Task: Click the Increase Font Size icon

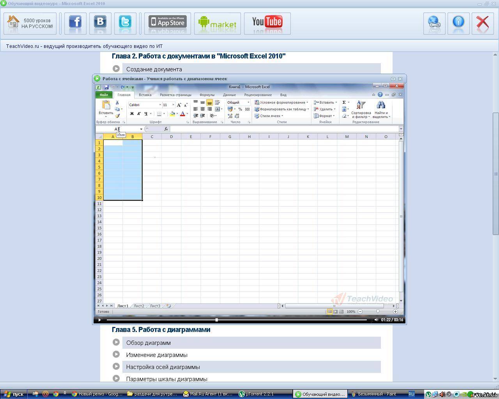Action: click(179, 105)
